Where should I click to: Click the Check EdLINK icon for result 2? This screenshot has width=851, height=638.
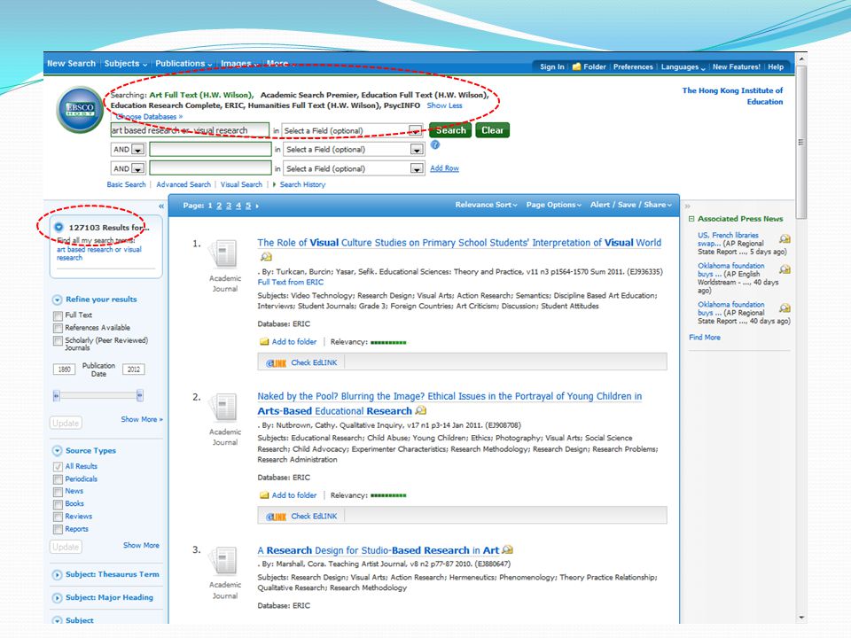(x=276, y=517)
